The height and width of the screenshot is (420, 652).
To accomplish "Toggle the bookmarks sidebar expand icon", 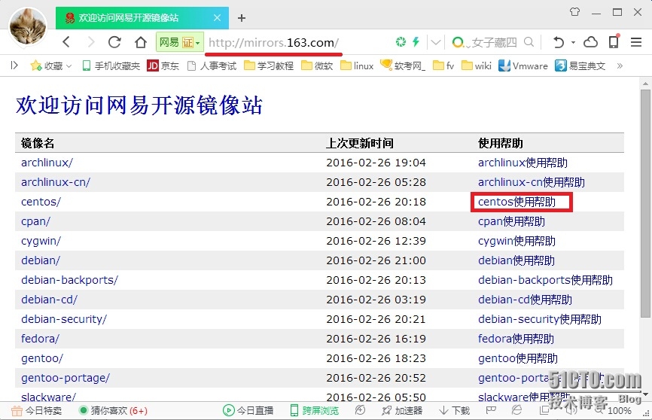I will tap(14, 65).
